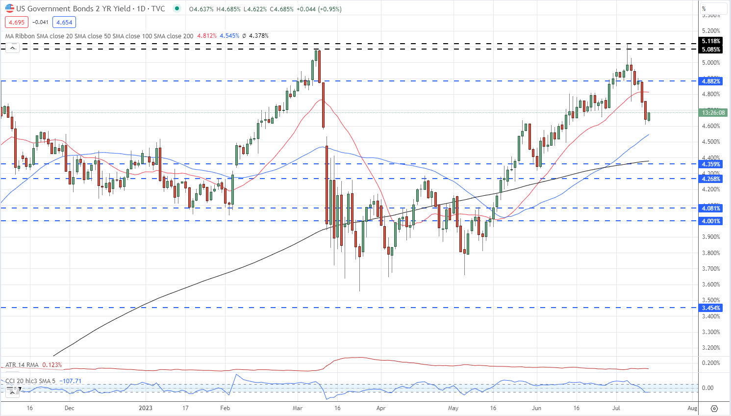This screenshot has width=731, height=416.
Task: Open symbol title US Government Bonds 2 YR Yield
Action: (x=74, y=9)
